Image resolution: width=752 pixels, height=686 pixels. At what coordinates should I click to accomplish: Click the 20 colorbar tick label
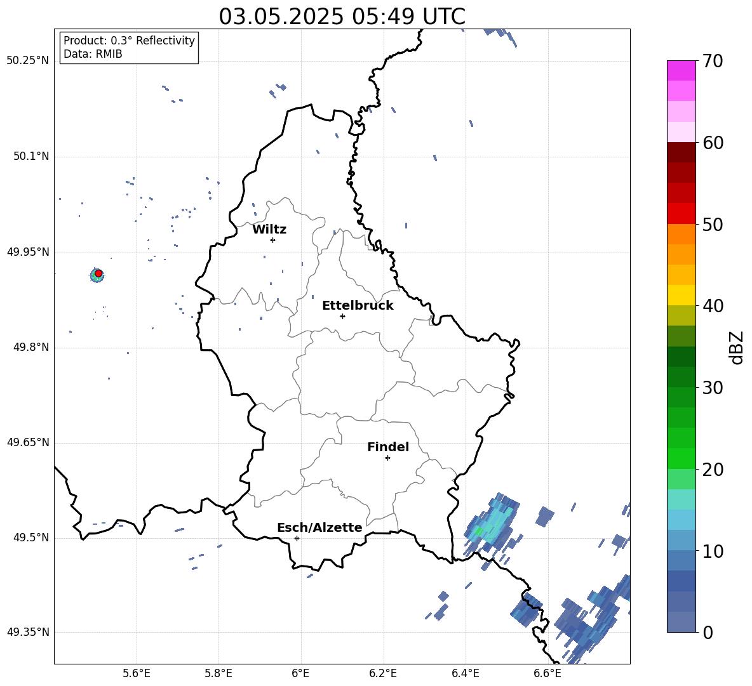point(713,470)
